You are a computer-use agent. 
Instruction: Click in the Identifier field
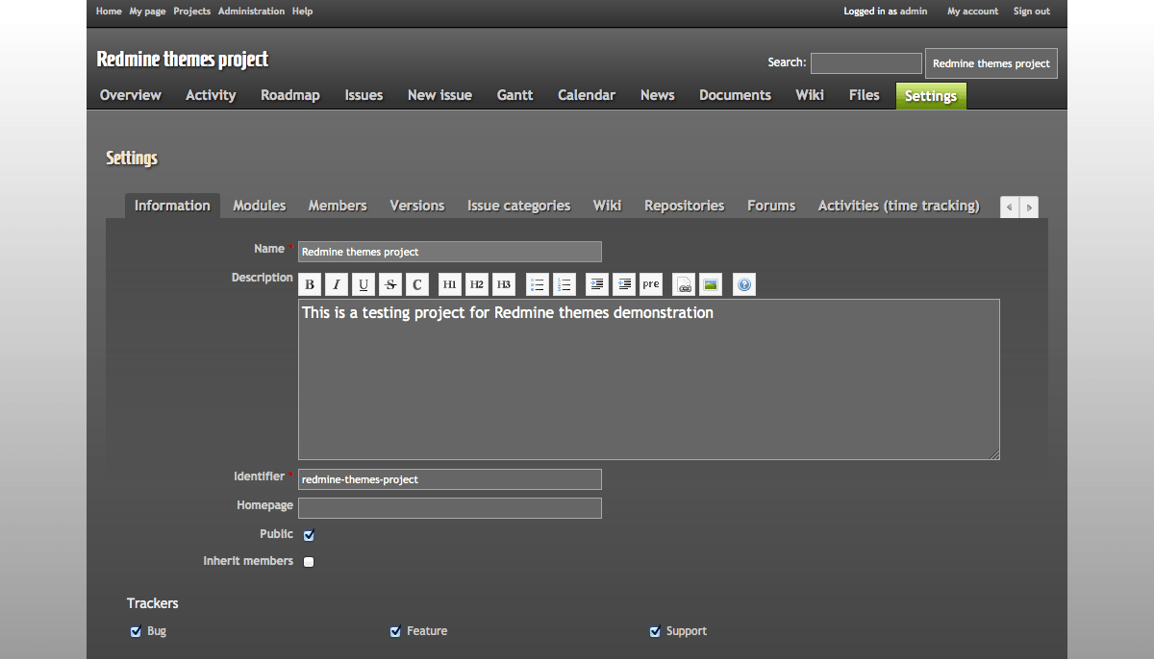point(450,479)
